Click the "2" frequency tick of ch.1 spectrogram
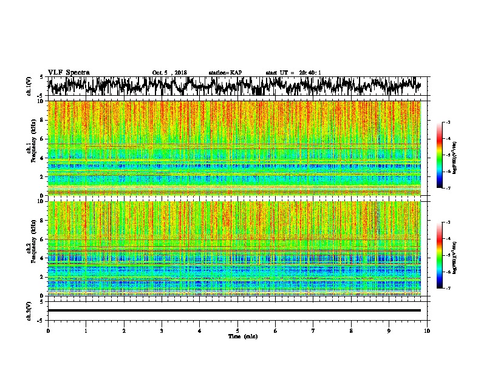The image size is (481, 371). [x=42, y=176]
